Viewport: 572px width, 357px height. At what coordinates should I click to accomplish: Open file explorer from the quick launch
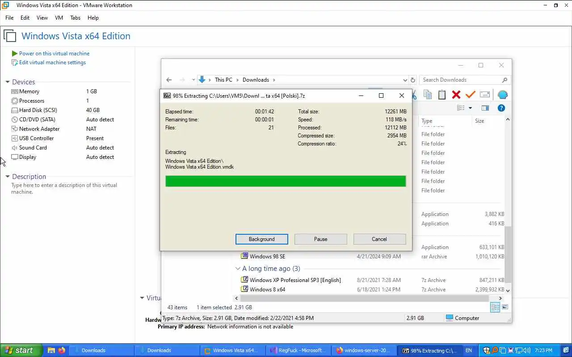[x=51, y=350]
